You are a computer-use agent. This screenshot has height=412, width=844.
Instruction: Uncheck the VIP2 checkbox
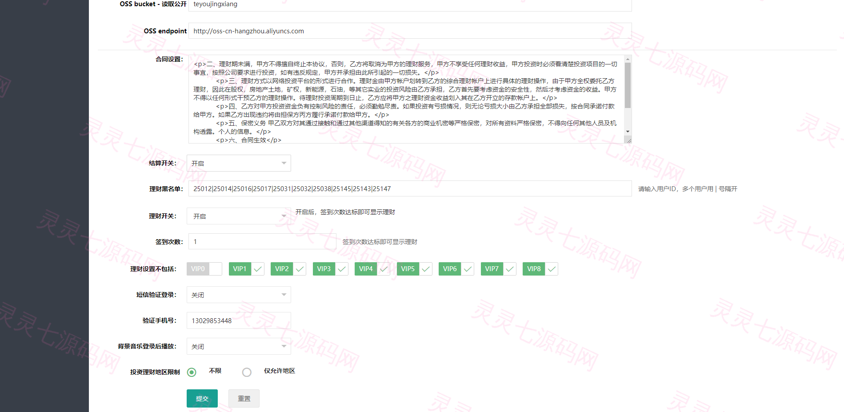coord(288,269)
